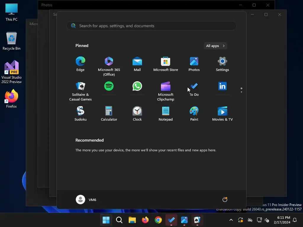
Task: Launch Solitaire & Casual Games
Action: [80, 91]
